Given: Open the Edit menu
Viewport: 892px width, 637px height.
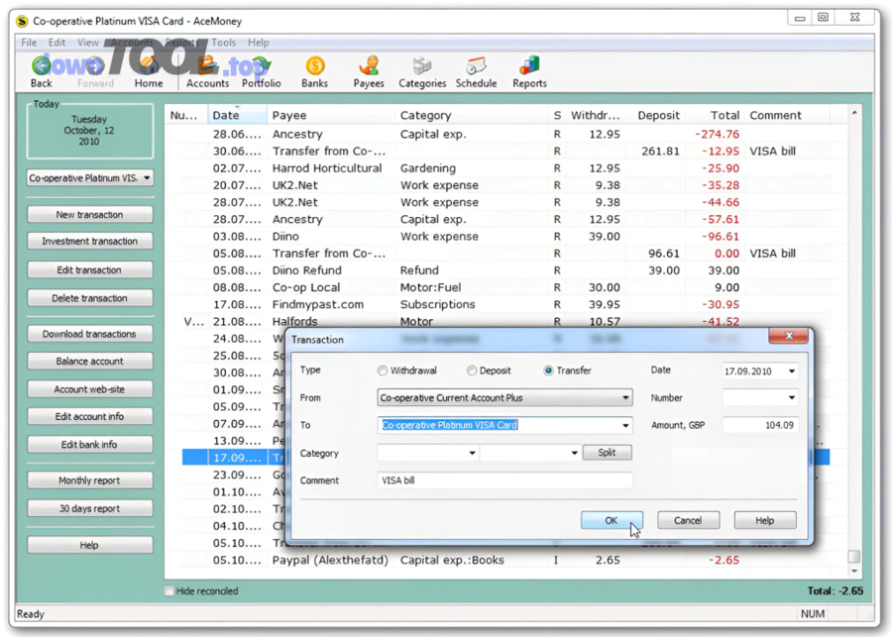Looking at the screenshot, I should pyautogui.click(x=56, y=43).
